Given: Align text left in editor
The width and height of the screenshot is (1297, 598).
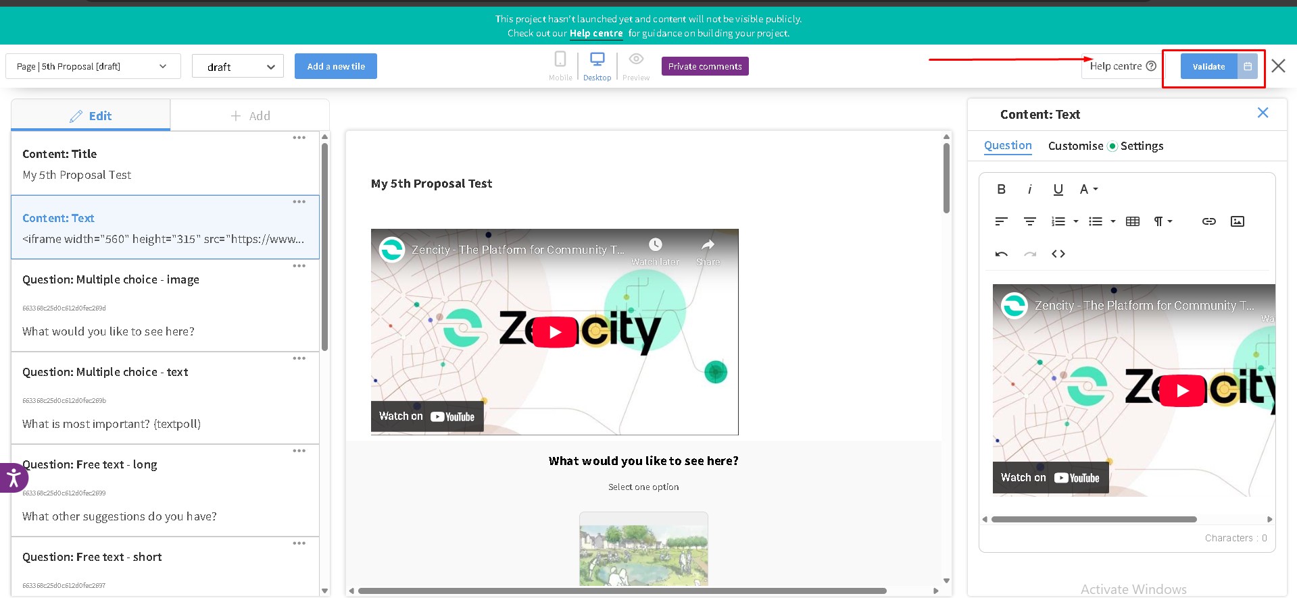Looking at the screenshot, I should click(1001, 221).
